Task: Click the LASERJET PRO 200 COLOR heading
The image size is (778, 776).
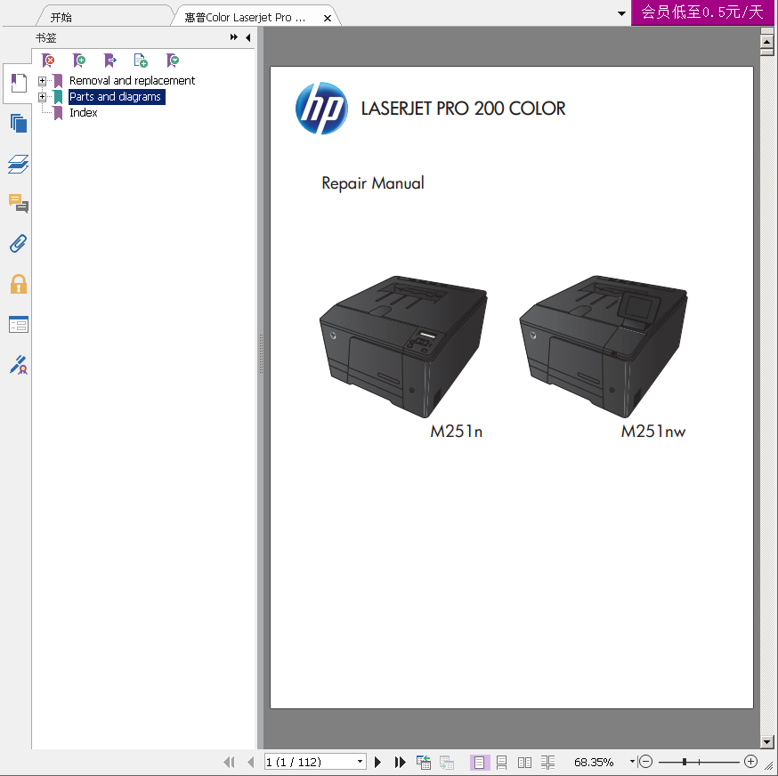Action: pyautogui.click(x=463, y=109)
